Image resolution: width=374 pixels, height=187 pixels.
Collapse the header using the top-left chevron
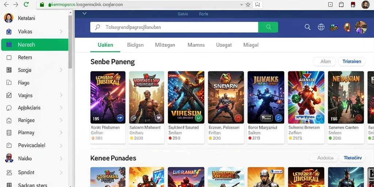coord(84,14)
